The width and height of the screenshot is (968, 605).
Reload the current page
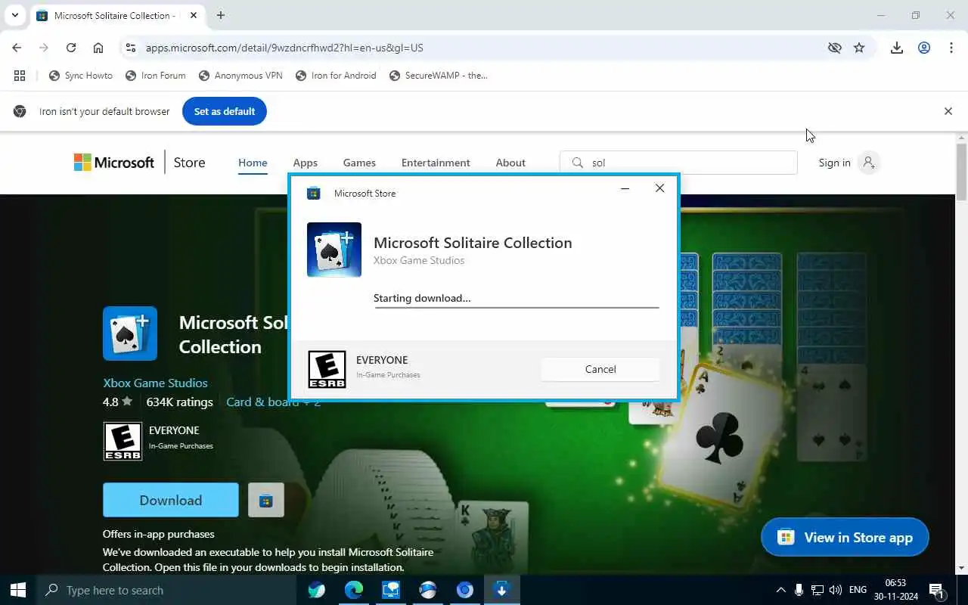tap(71, 48)
